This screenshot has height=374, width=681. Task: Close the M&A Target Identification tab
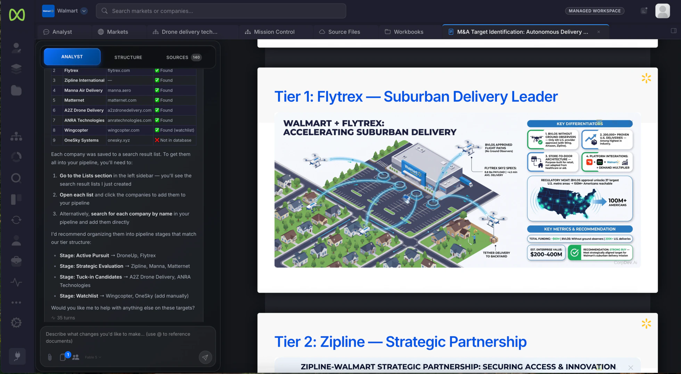599,32
